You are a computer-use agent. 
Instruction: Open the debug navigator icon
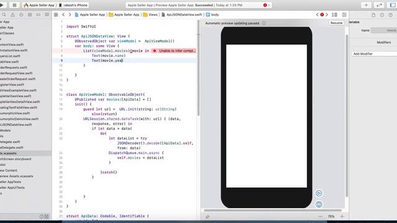click(30, 15)
